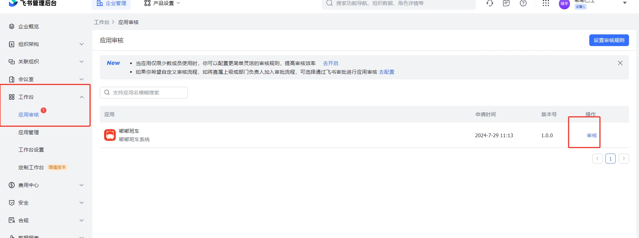Viewport: 639px width, 238px height.
Task: Expand the 关联组织 section chevron
Action: tap(81, 61)
